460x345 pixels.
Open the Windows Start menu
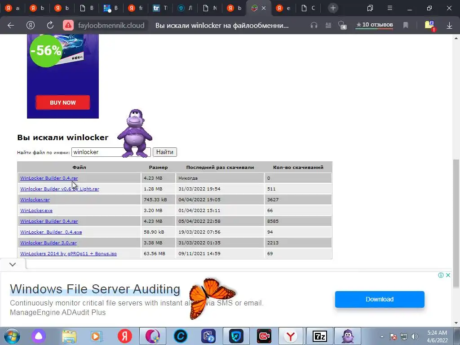click(12, 336)
